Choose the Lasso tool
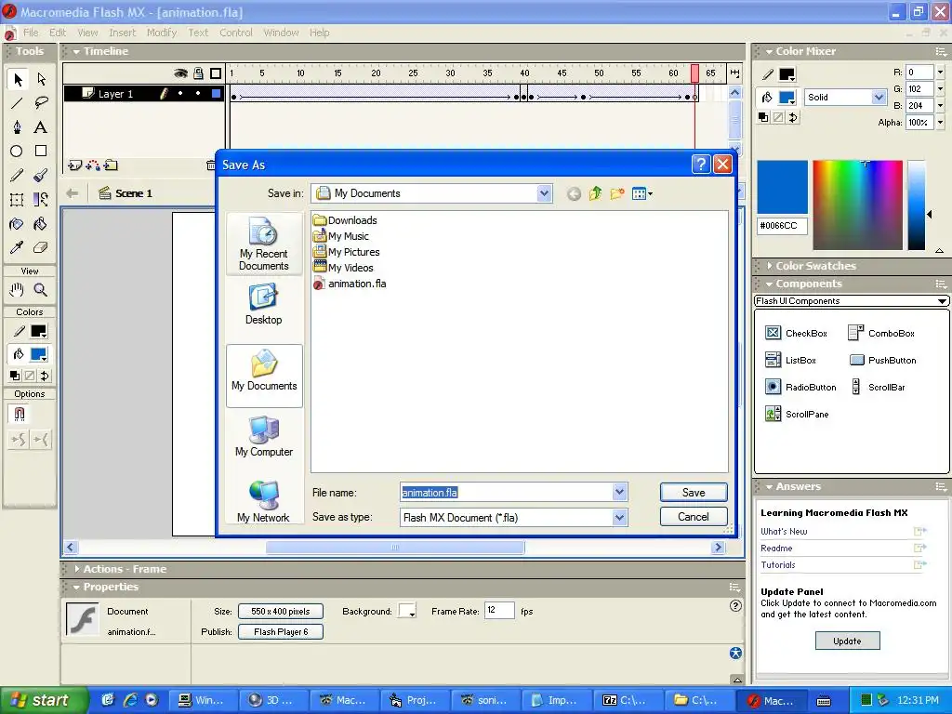 [41, 103]
